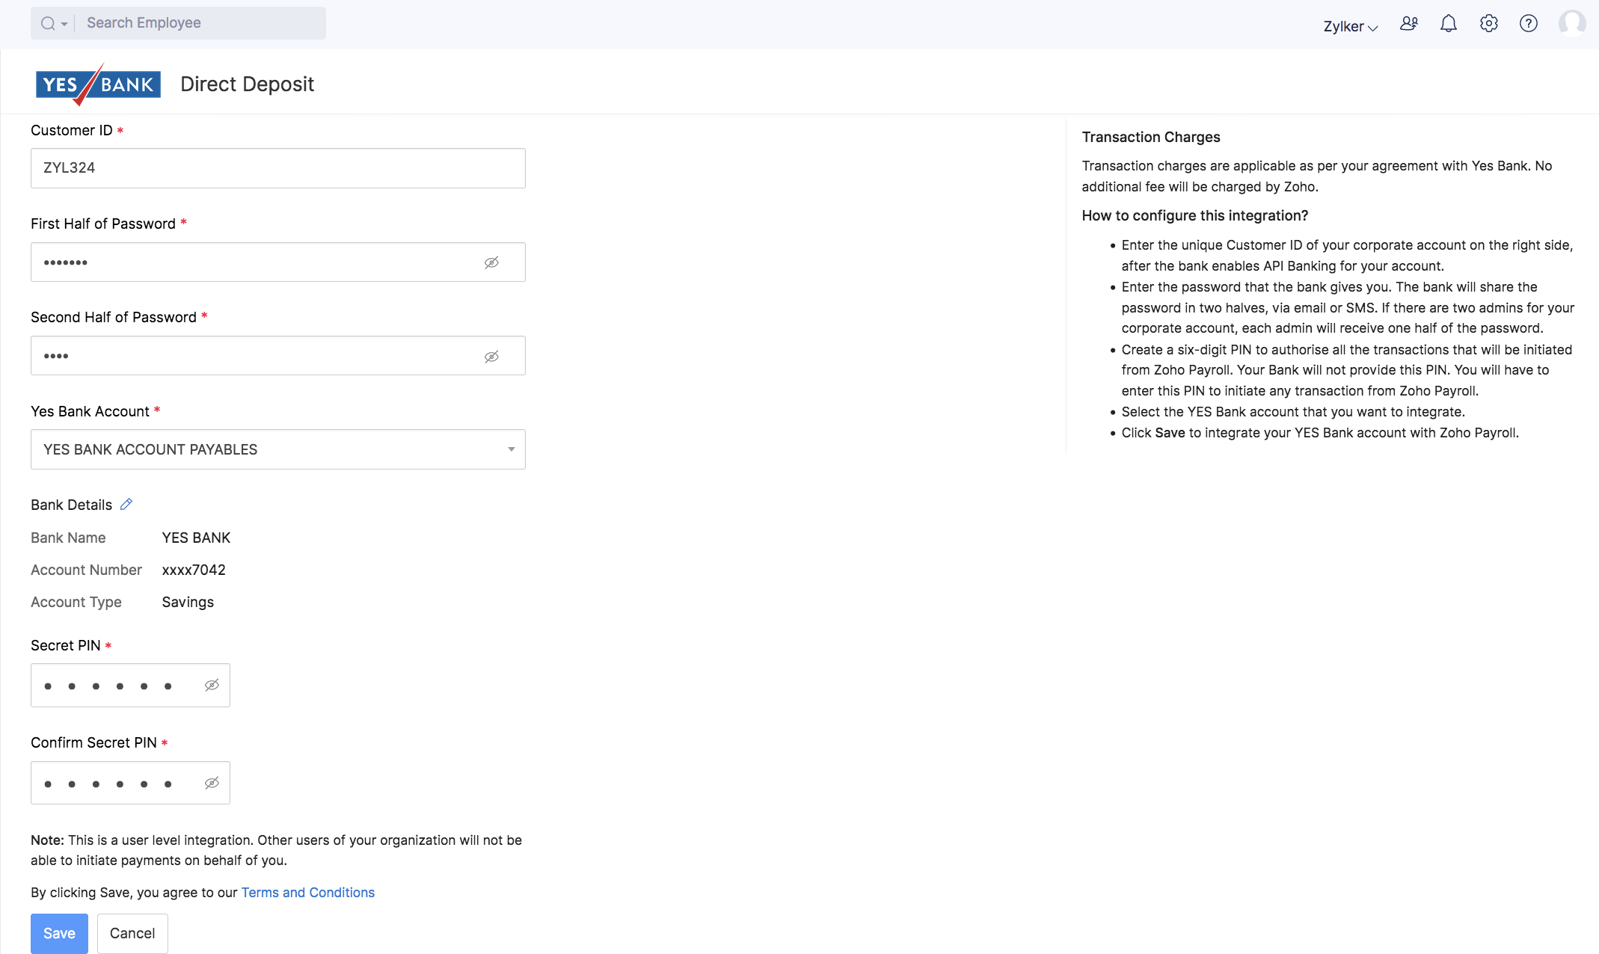1599x954 pixels.
Task: Open the Zylker organization switcher
Action: click(1350, 26)
